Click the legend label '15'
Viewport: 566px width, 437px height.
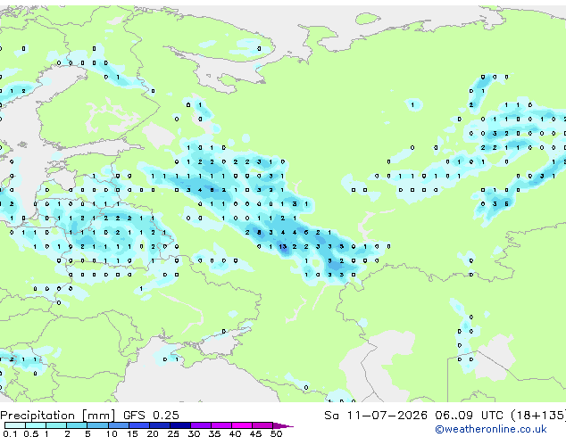(x=132, y=433)
